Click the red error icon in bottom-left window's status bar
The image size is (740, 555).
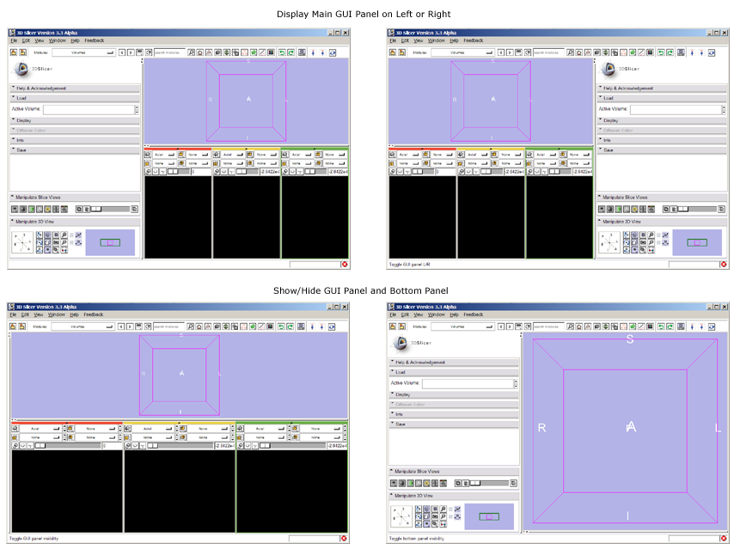coord(344,539)
